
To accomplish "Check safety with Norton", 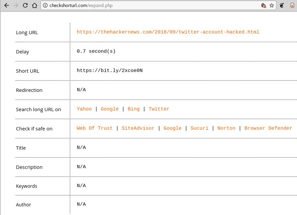I will pos(226,128).
